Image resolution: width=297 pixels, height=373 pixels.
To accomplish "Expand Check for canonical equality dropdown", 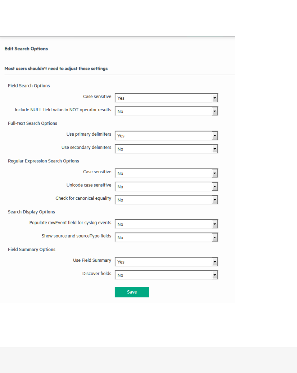I will 166,200.
